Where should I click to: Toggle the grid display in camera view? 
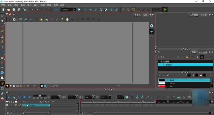coord(21,19)
